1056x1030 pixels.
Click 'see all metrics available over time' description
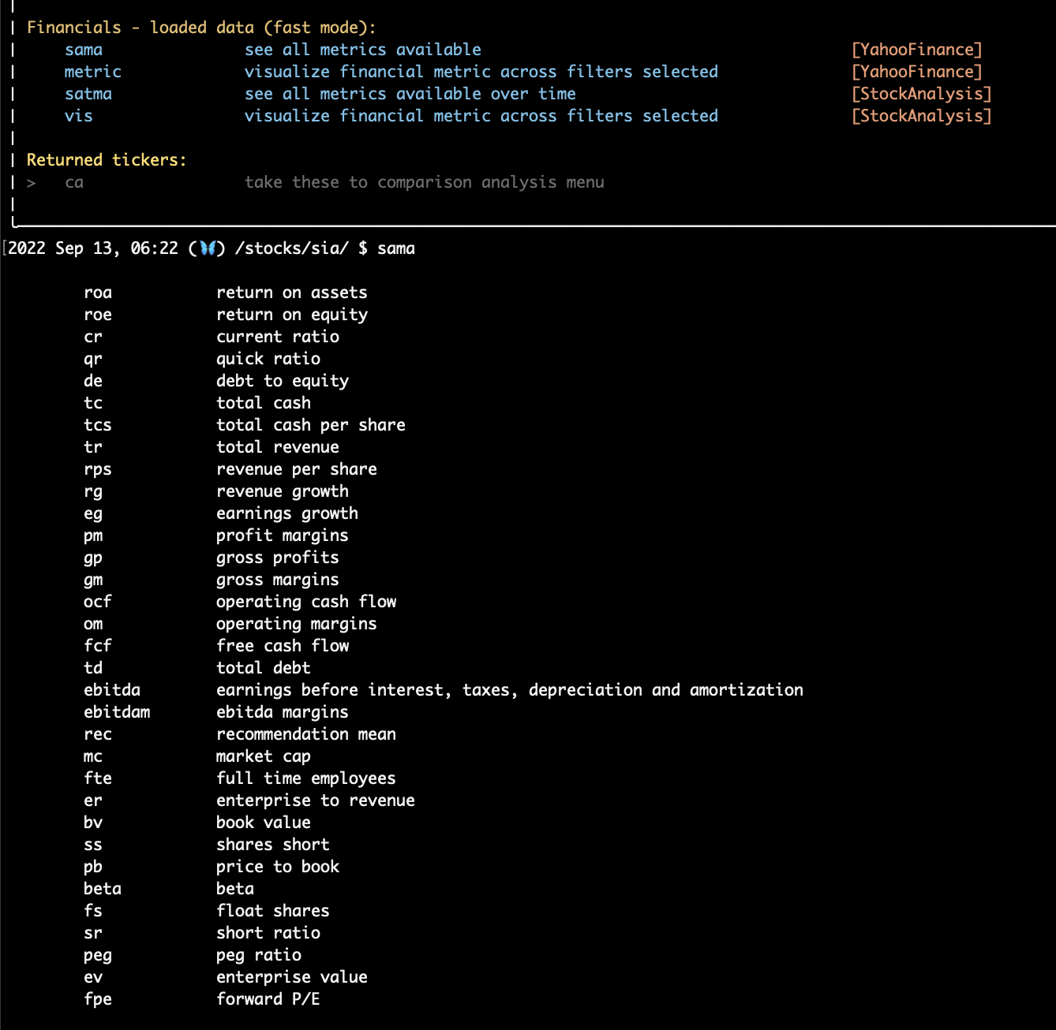[410, 94]
